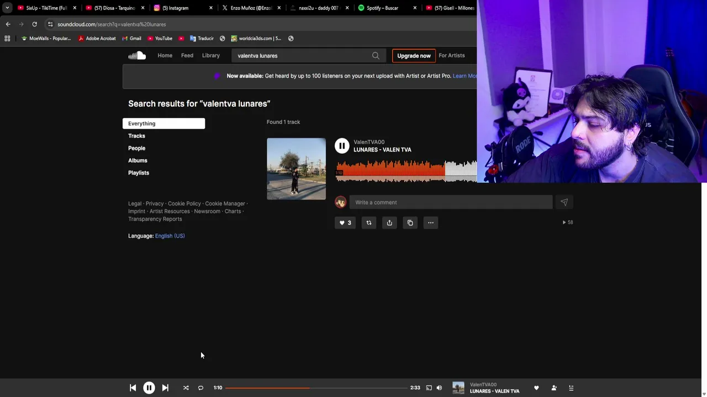Image resolution: width=707 pixels, height=397 pixels.
Task: Open the LUNARES track artwork thumbnail
Action: 296,169
